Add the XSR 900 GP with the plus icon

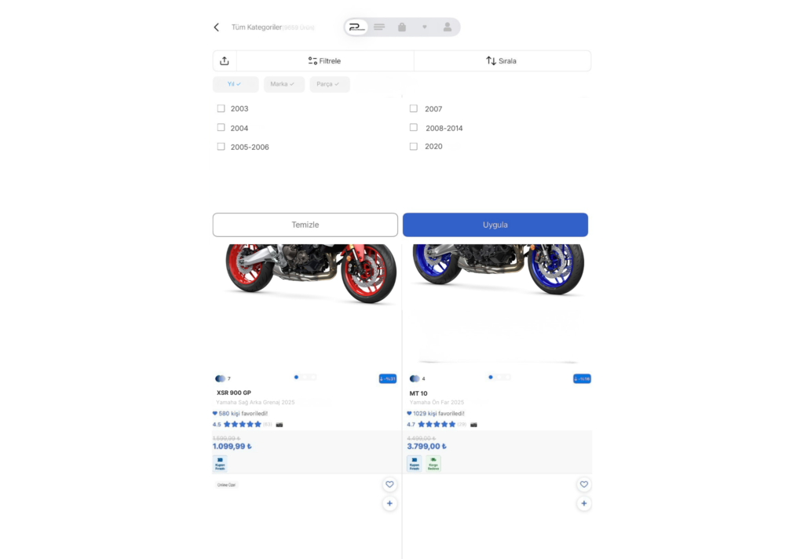point(389,503)
